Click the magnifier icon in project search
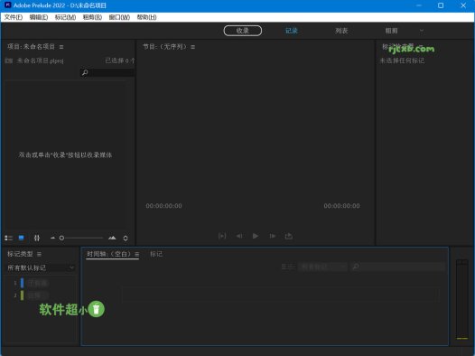 pos(85,72)
